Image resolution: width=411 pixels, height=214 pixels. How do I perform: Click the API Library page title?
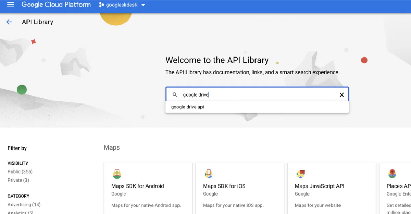point(38,22)
